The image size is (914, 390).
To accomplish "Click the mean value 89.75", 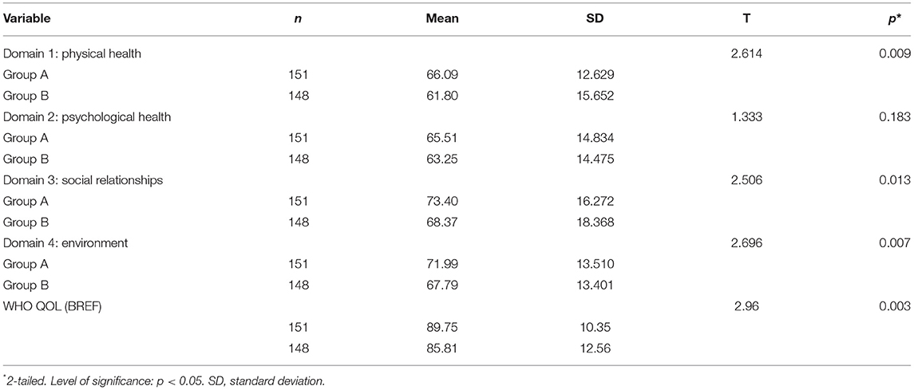I will coord(442,328).
